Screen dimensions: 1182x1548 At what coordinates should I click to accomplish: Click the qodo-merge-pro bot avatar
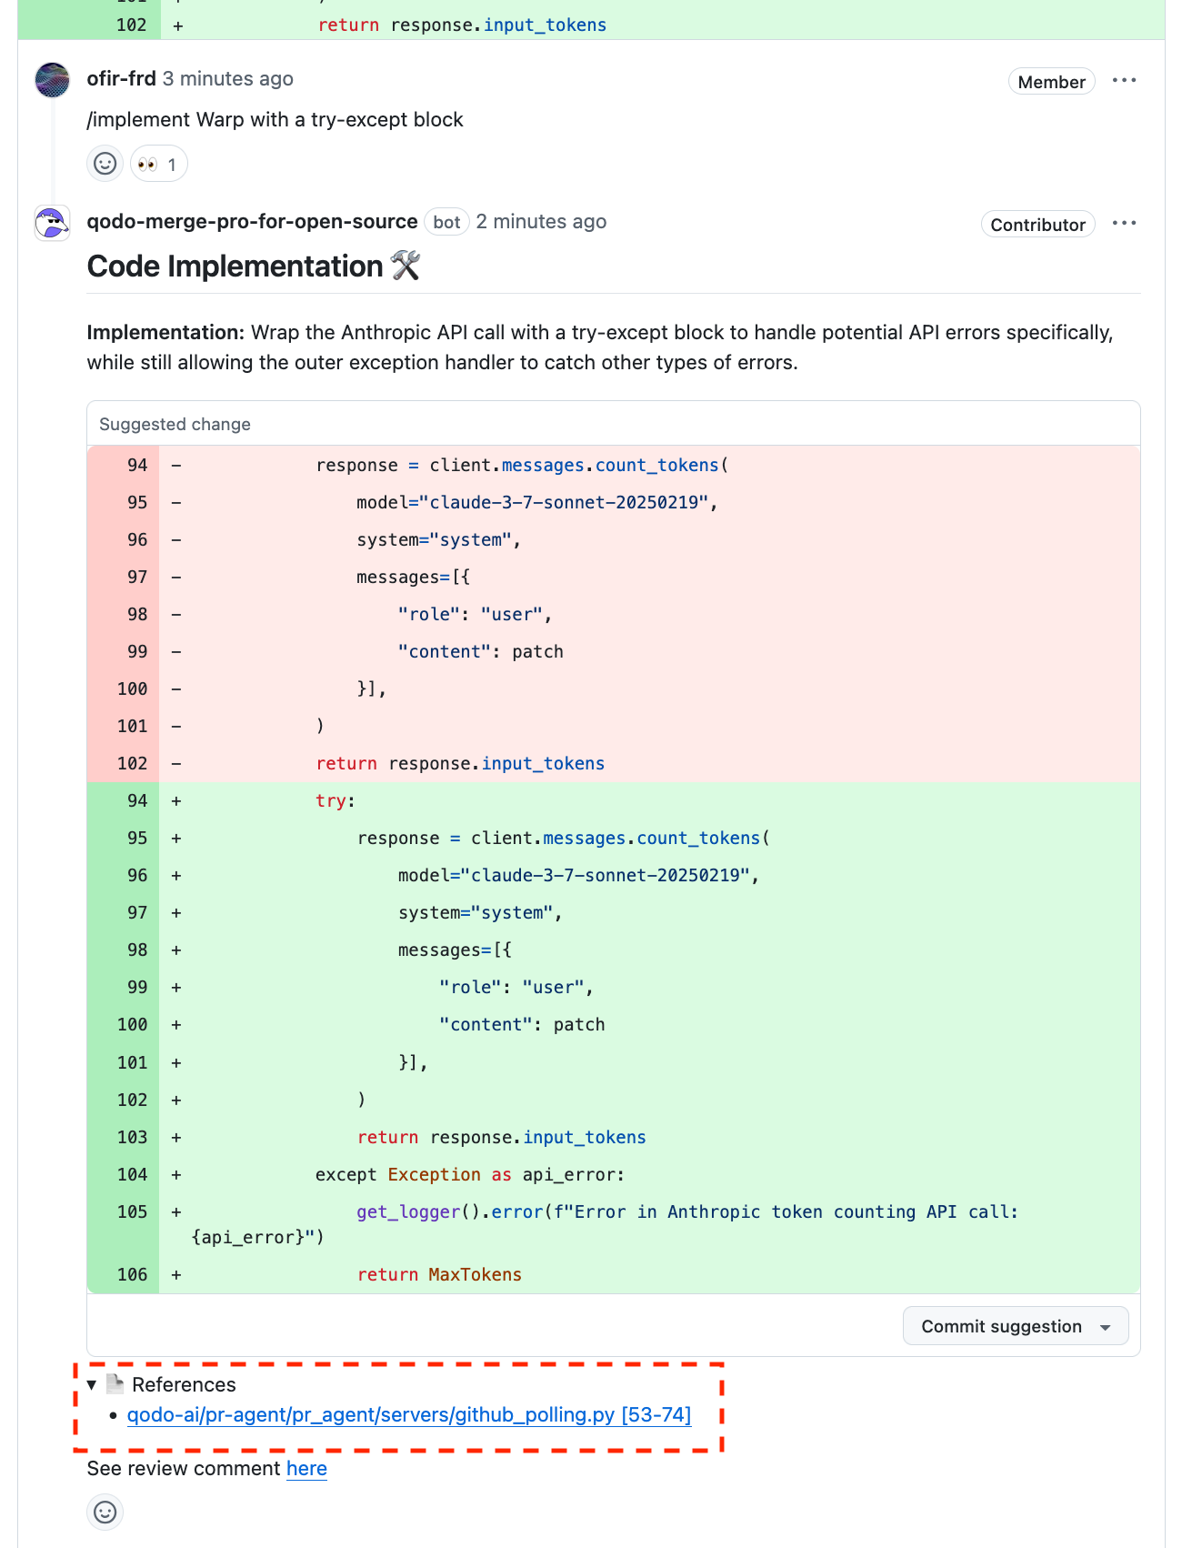click(x=53, y=223)
